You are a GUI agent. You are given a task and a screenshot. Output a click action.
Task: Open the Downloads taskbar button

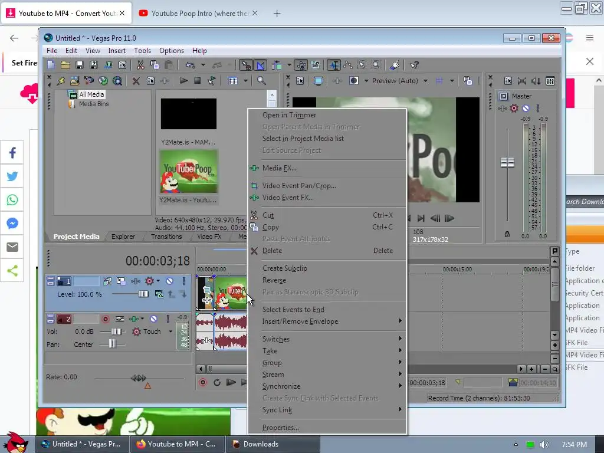(273, 444)
